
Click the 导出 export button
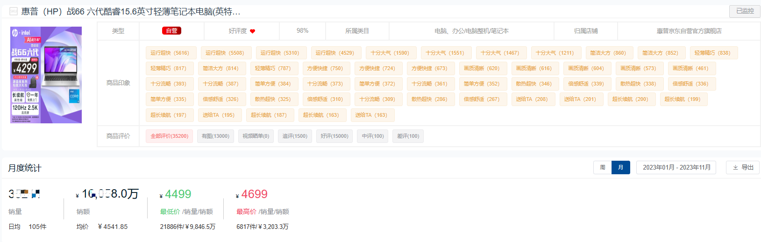[x=743, y=167]
